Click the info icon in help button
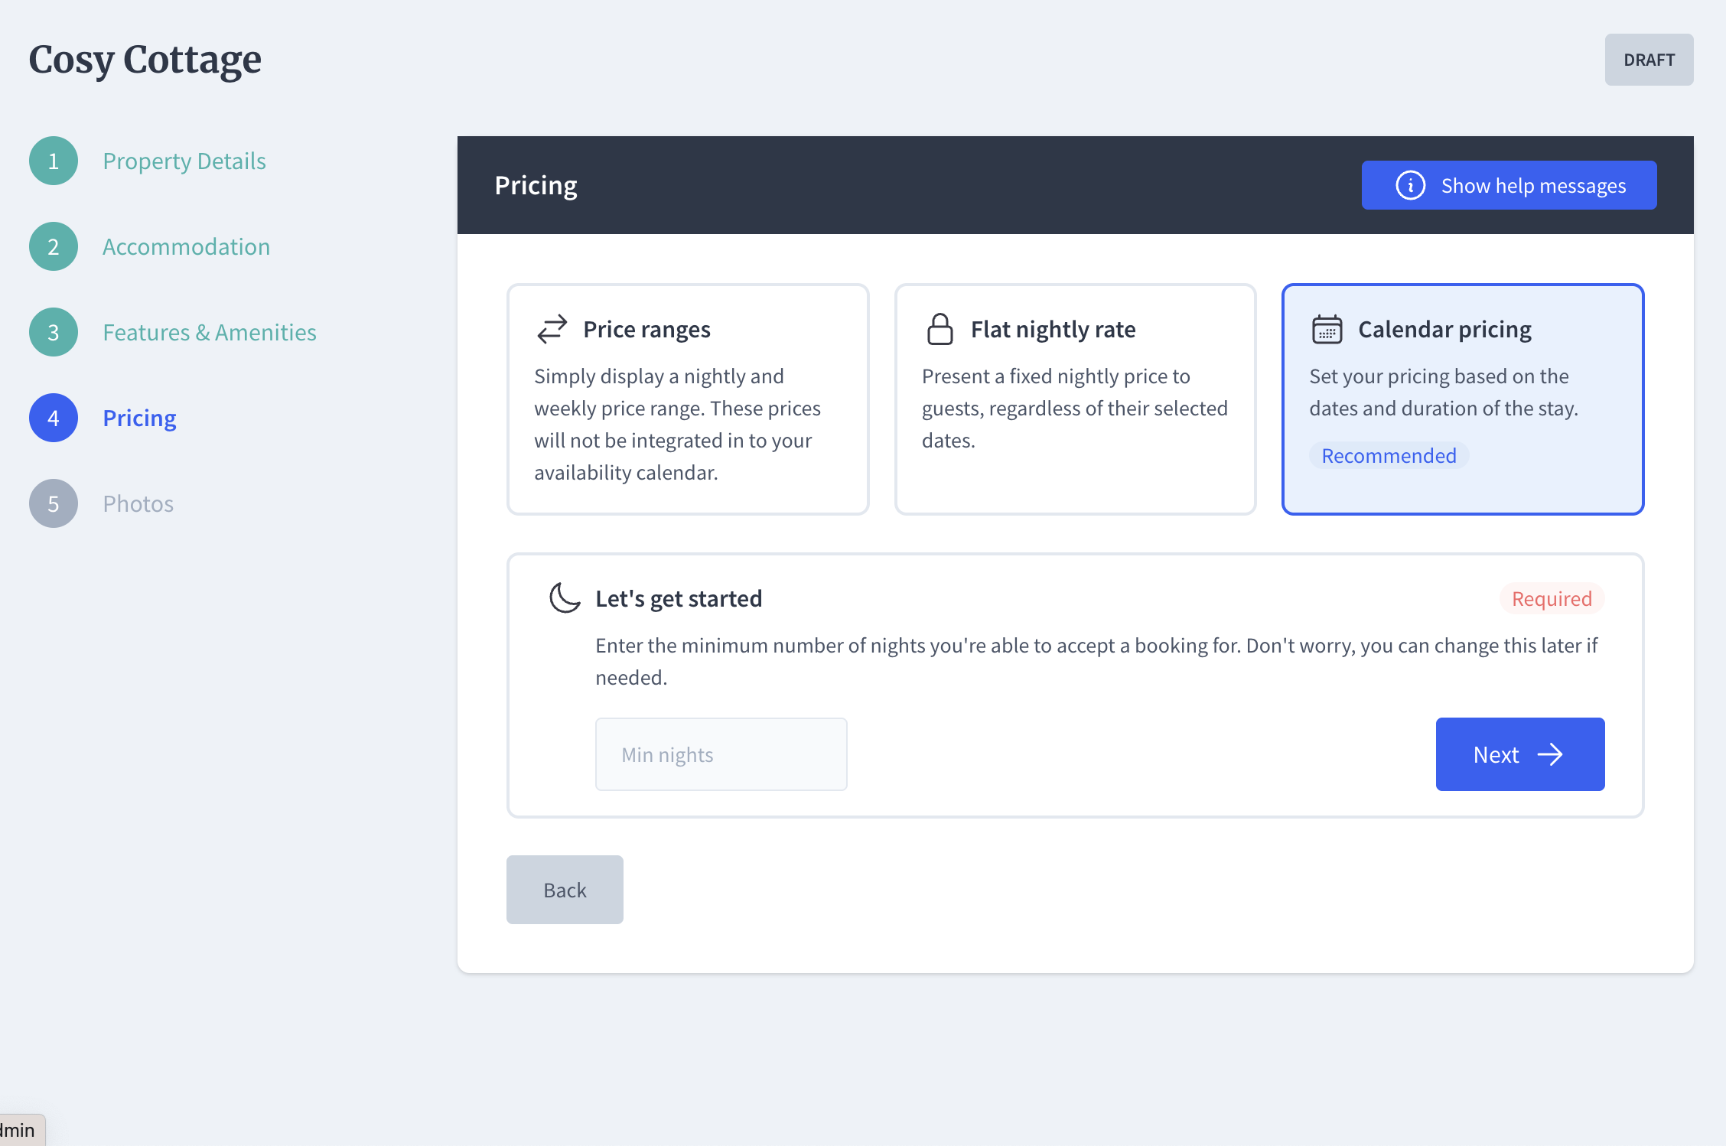Image resolution: width=1726 pixels, height=1146 pixels. [x=1410, y=185]
